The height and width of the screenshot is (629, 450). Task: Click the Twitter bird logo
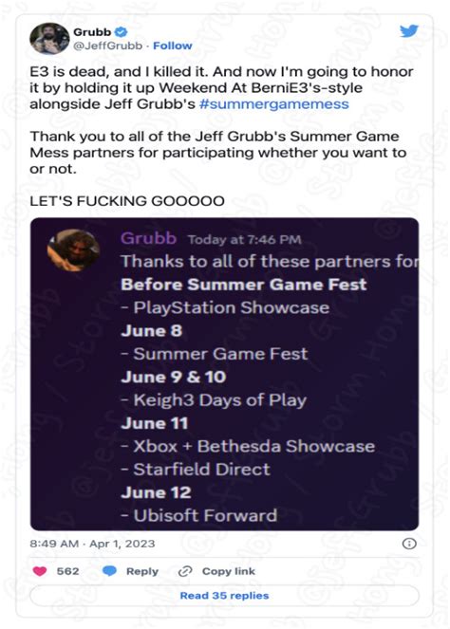click(x=409, y=31)
